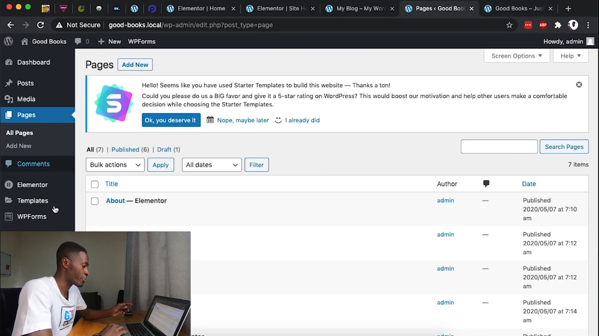Click the plus New item in admin bar

(x=109, y=42)
